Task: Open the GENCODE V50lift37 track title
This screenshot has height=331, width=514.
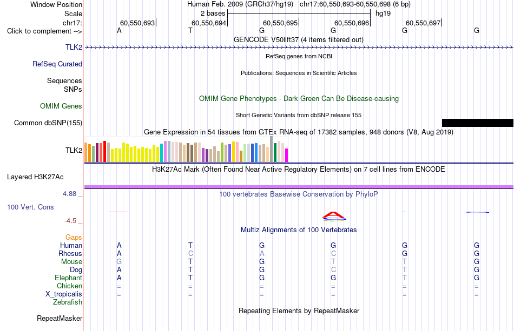Action: click(299, 39)
